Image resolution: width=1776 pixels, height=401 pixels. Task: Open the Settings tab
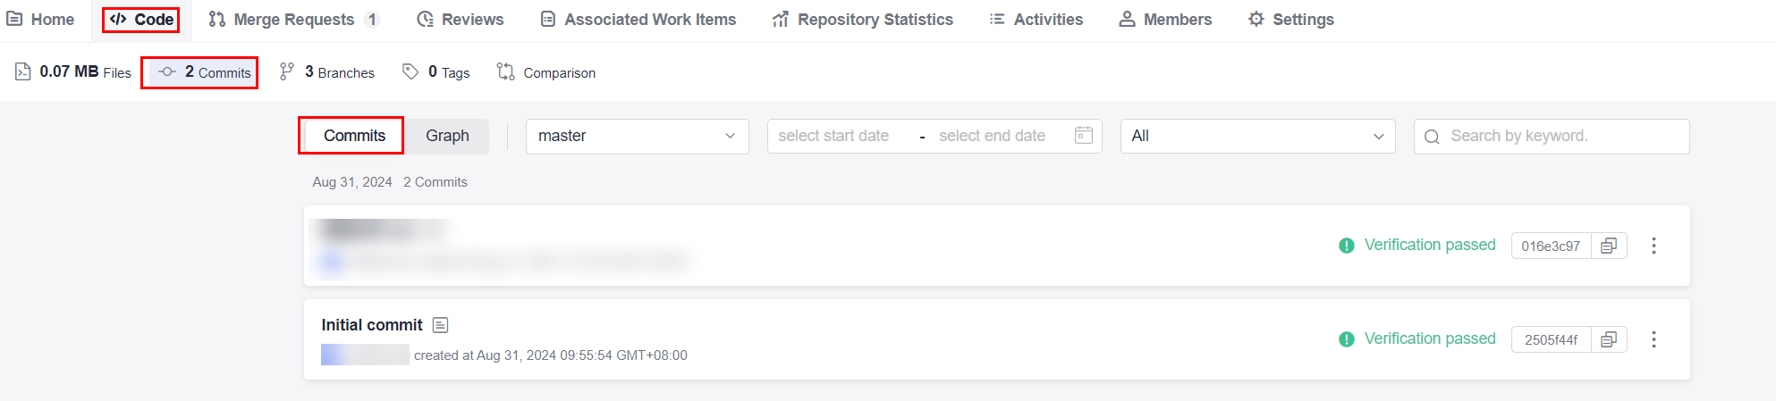[1291, 20]
